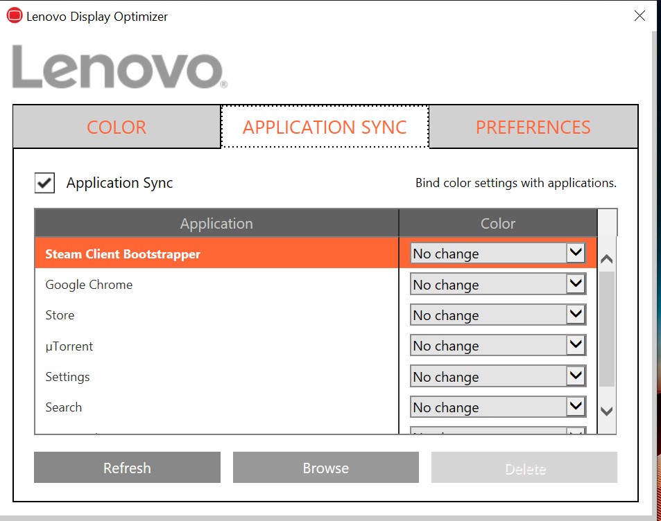Screen dimensions: 661x521
Task: Close the Lenovo Display Optimizer window
Action: (x=639, y=16)
